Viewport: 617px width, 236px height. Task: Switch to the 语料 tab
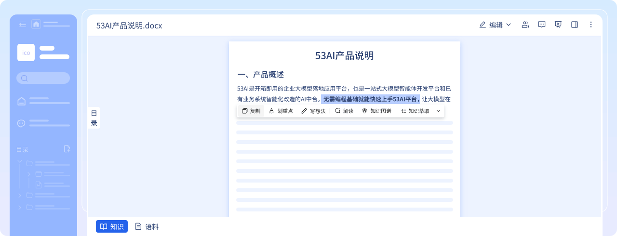point(147,226)
